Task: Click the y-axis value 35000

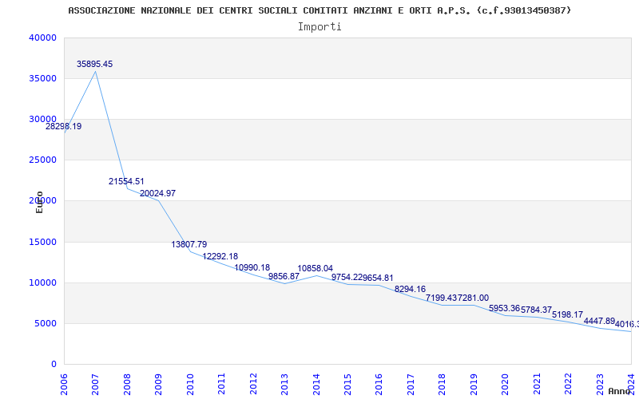Action: [42, 78]
